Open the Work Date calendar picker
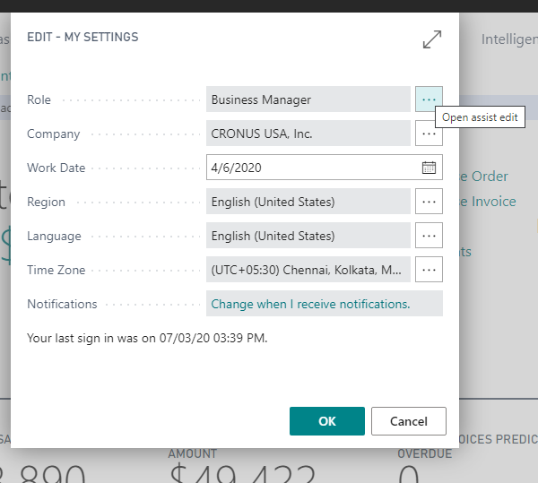Screen dimensions: 538x483 pos(429,168)
